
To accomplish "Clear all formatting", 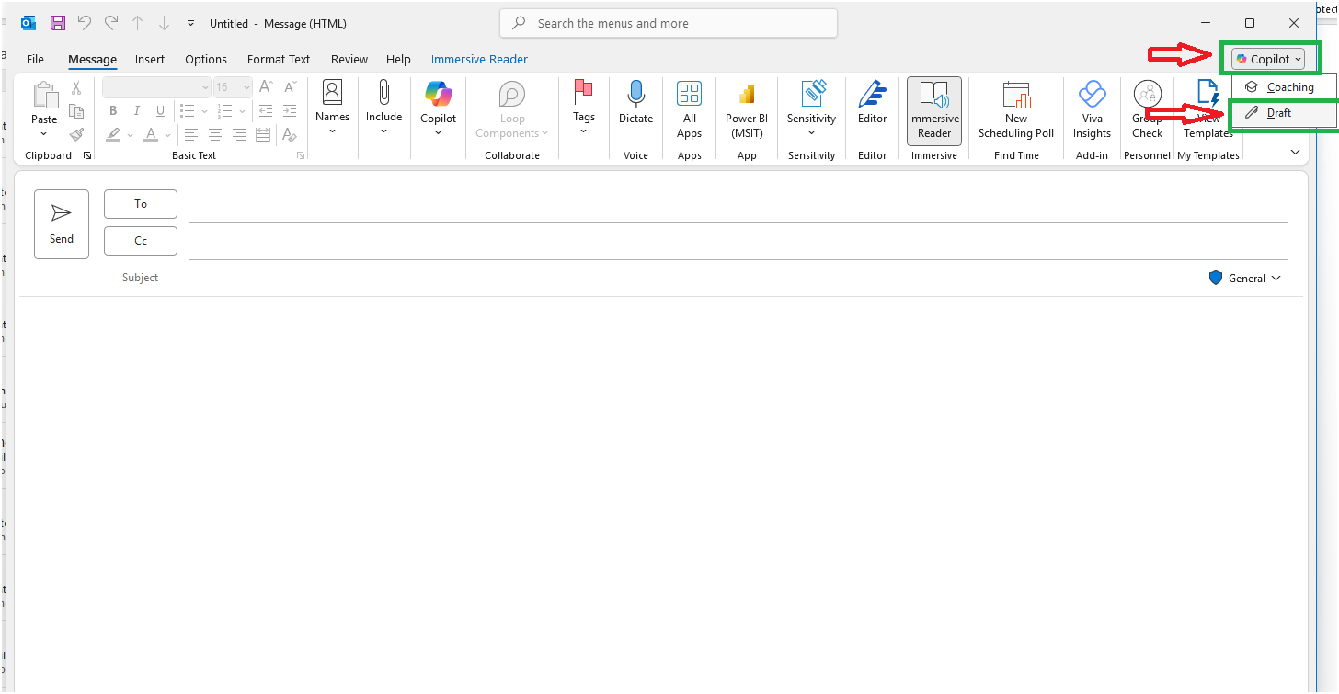I will click(x=290, y=135).
